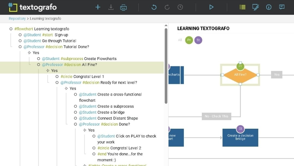The height and width of the screenshot is (166, 294).
Task: Click Connect Distant Shape line
Action: tap(108, 118)
